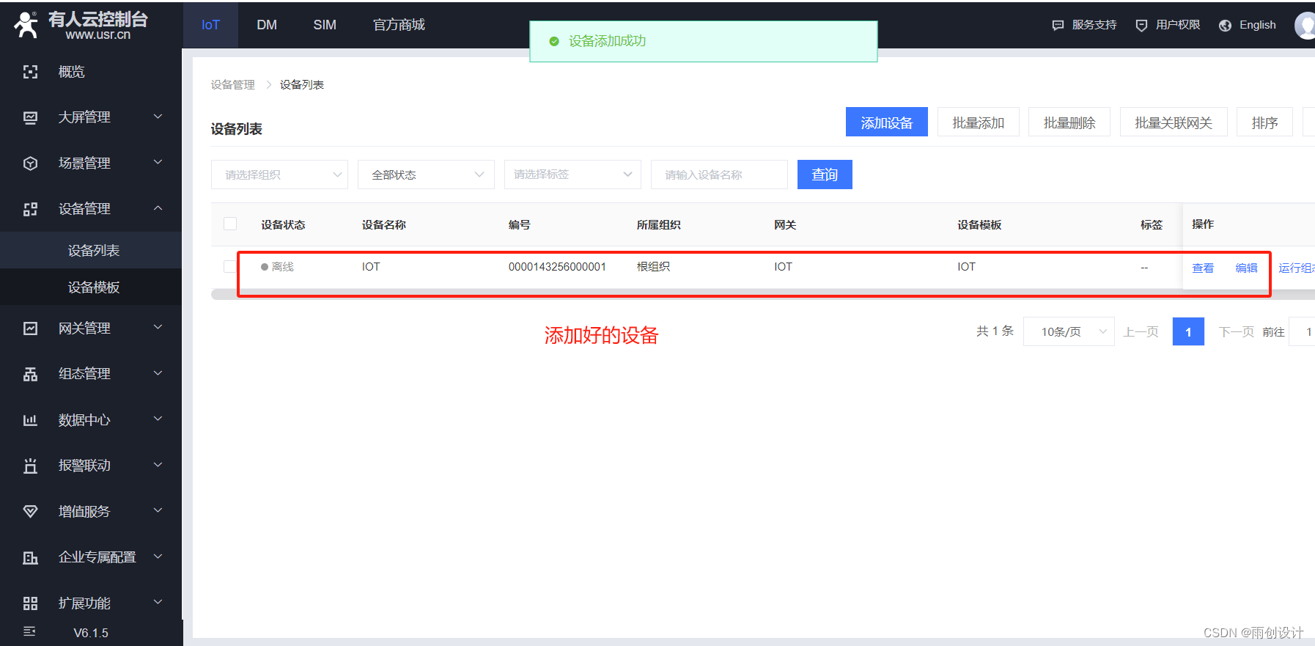The height and width of the screenshot is (646, 1315).
Task: Open the 请选择标签 tag dropdown
Action: click(572, 175)
